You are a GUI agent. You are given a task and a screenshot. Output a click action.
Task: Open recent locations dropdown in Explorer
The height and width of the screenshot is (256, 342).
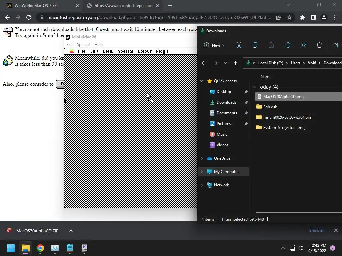226,63
